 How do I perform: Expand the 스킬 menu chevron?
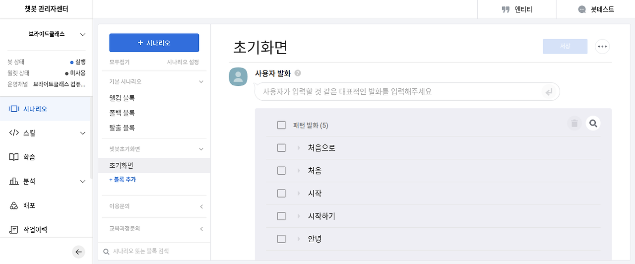(83, 133)
